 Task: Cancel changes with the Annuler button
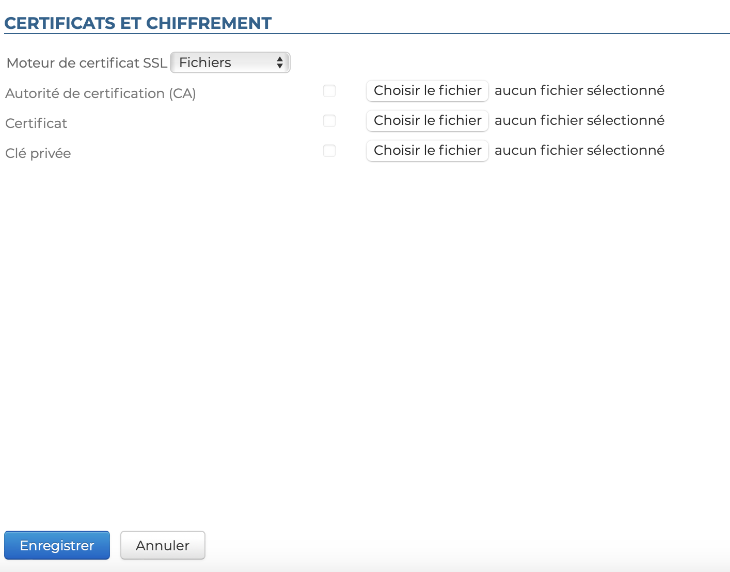(163, 545)
